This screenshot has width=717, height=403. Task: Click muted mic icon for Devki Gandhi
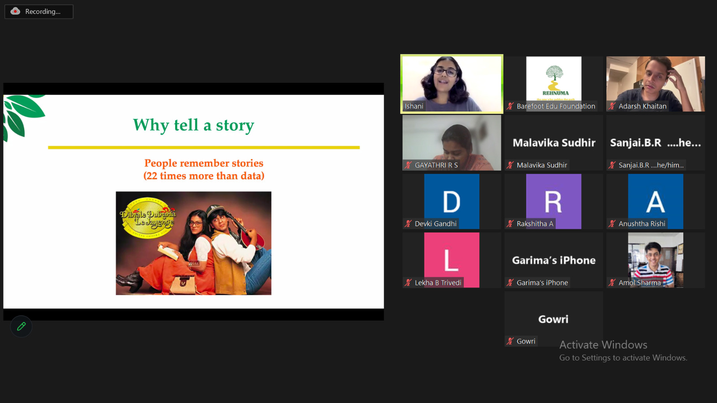[408, 223]
